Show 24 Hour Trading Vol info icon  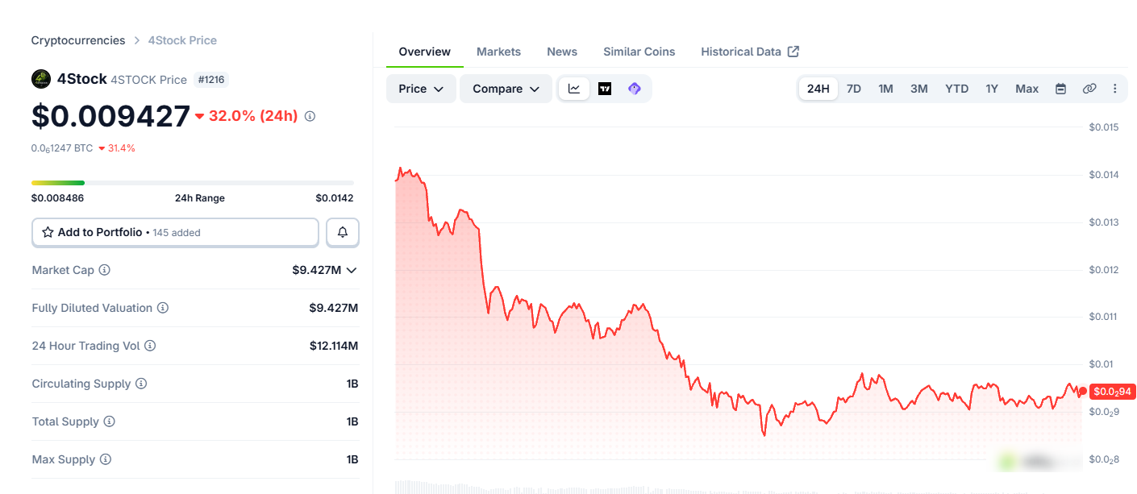click(150, 346)
